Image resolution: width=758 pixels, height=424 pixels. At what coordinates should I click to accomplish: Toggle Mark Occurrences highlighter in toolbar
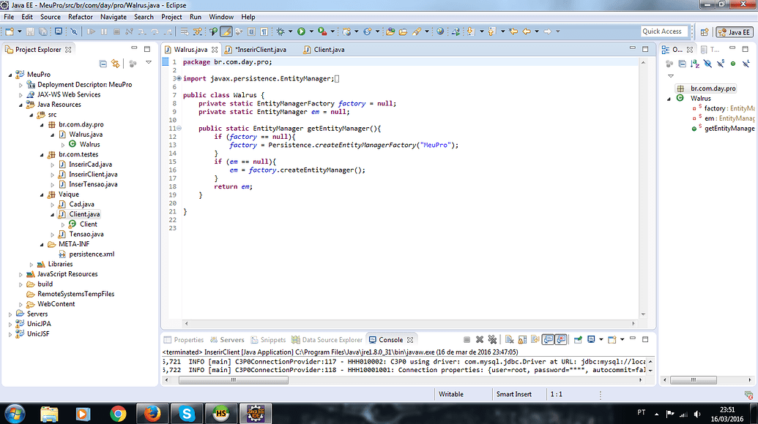[227, 31]
